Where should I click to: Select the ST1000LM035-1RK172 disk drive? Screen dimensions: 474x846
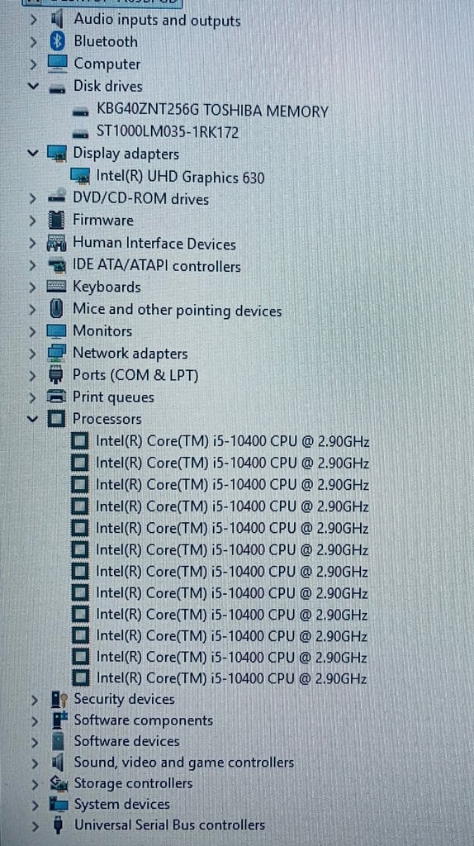(x=167, y=132)
